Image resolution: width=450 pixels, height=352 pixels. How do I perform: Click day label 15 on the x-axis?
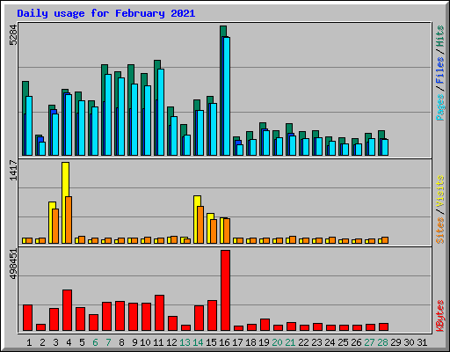point(211,342)
